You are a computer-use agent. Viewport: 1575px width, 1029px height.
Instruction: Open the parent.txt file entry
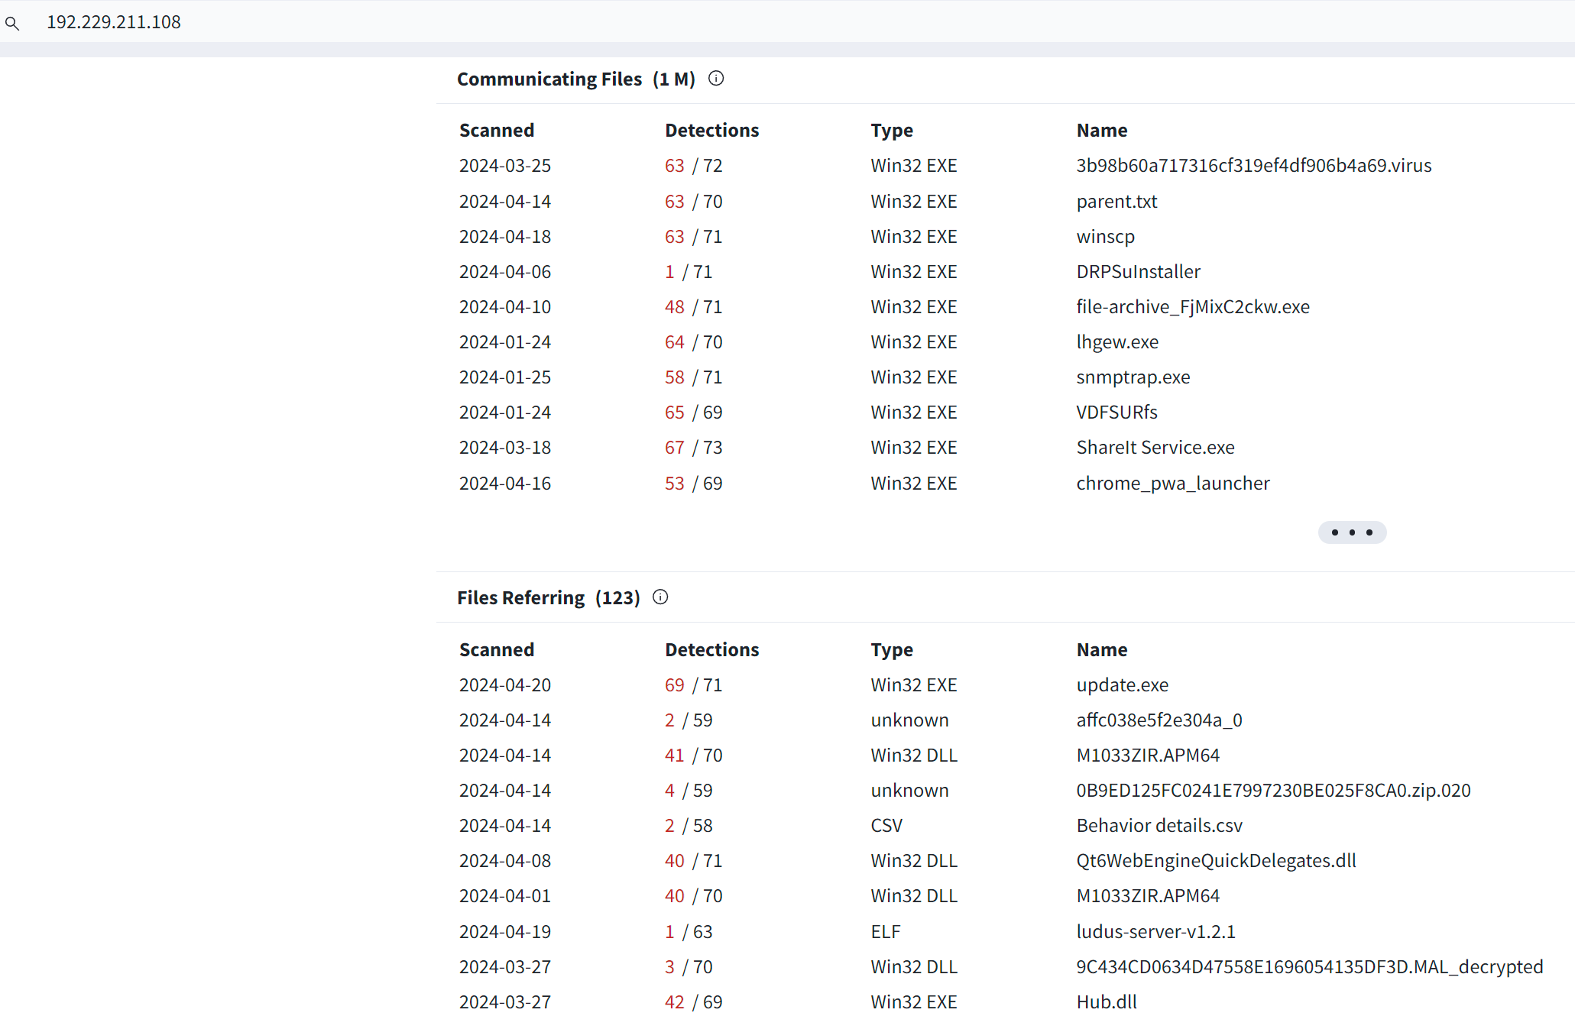(x=1116, y=202)
